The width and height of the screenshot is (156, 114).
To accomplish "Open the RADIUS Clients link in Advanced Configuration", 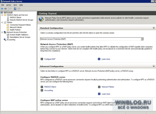I will (50, 87).
